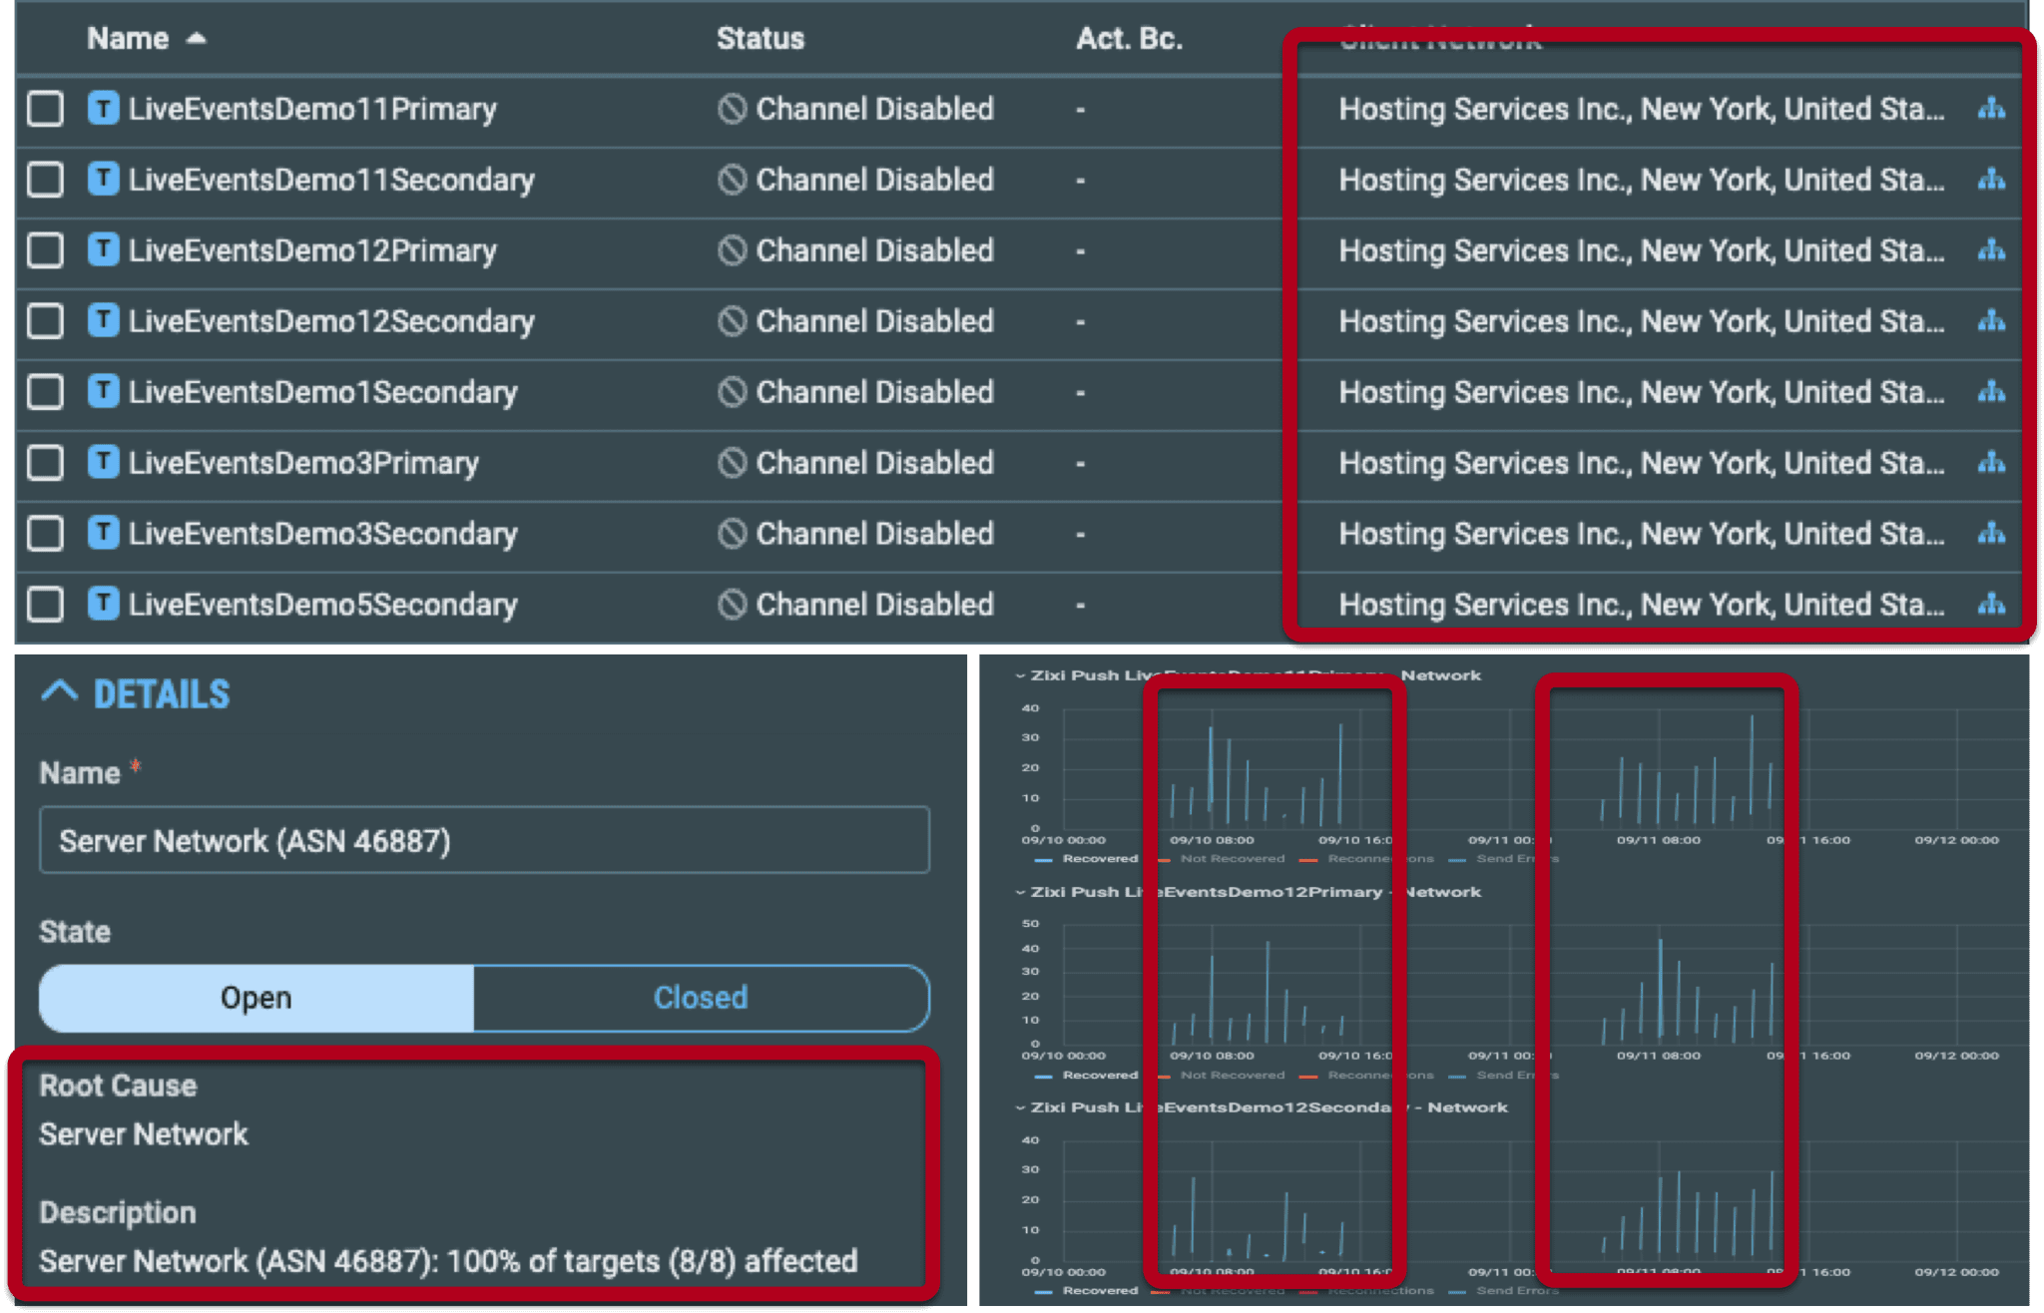Tick the LiveEventsDemo5Secondary checkbox
This screenshot has height=1313, width=2044.
(45, 605)
